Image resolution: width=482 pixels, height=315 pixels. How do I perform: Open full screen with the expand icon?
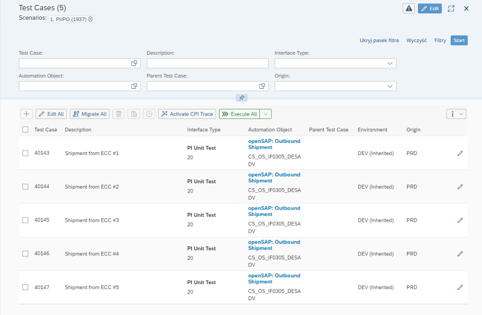[451, 9]
